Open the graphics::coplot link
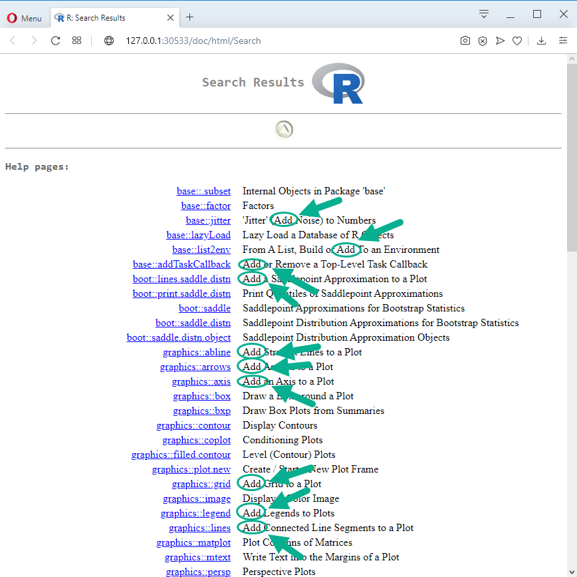This screenshot has width=577, height=577. tap(197, 441)
